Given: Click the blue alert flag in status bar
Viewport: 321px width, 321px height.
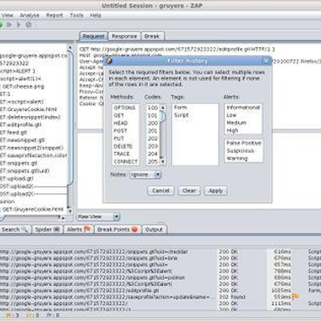Looking at the screenshot, I should tap(50, 315).
